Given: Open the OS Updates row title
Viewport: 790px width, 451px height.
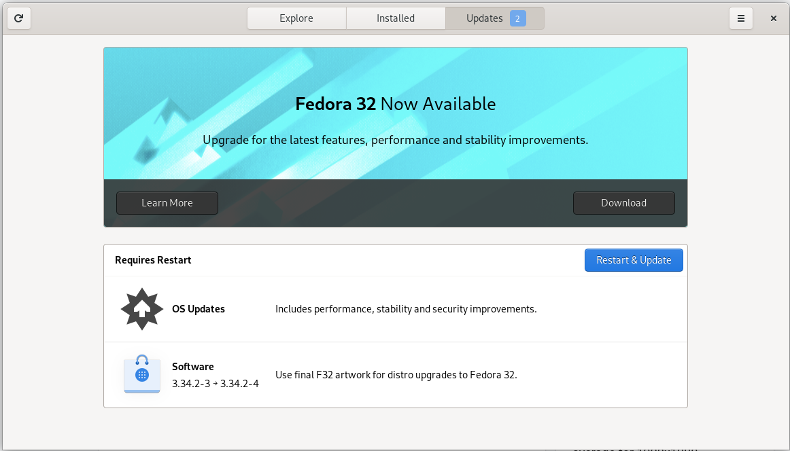Looking at the screenshot, I should [x=199, y=309].
